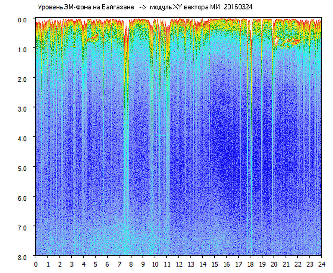The image size is (333, 273).
Task: Click the date '20160324' in the title
Action: (x=238, y=7)
